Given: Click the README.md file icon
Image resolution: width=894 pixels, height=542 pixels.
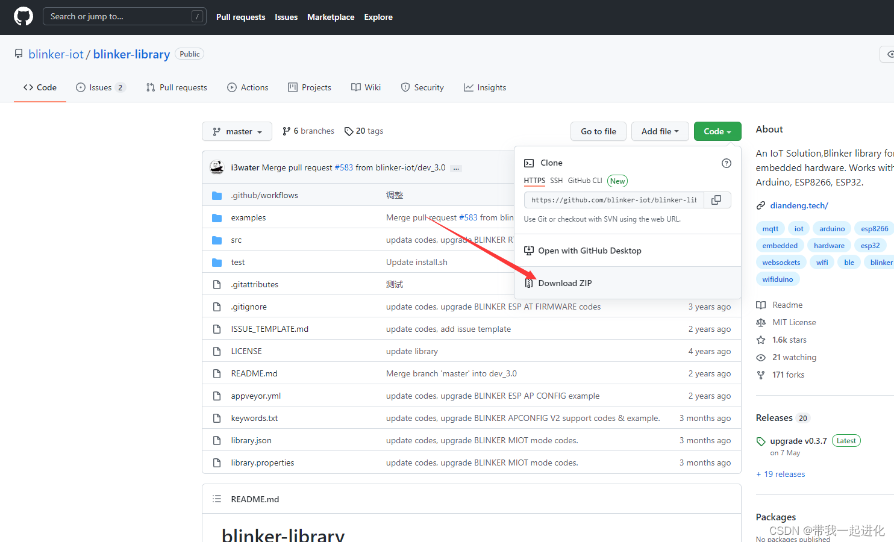Looking at the screenshot, I should pyautogui.click(x=217, y=373).
